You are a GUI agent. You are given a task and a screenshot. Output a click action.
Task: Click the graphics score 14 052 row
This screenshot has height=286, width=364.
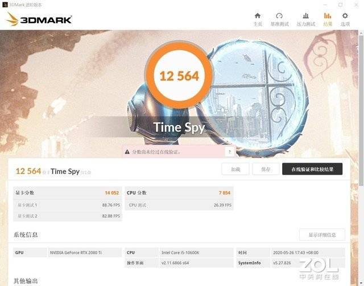[x=67, y=193]
